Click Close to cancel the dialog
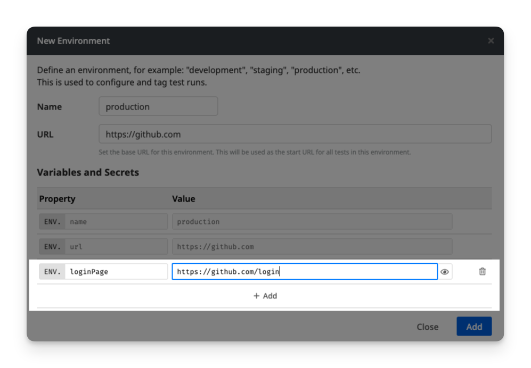 point(427,327)
